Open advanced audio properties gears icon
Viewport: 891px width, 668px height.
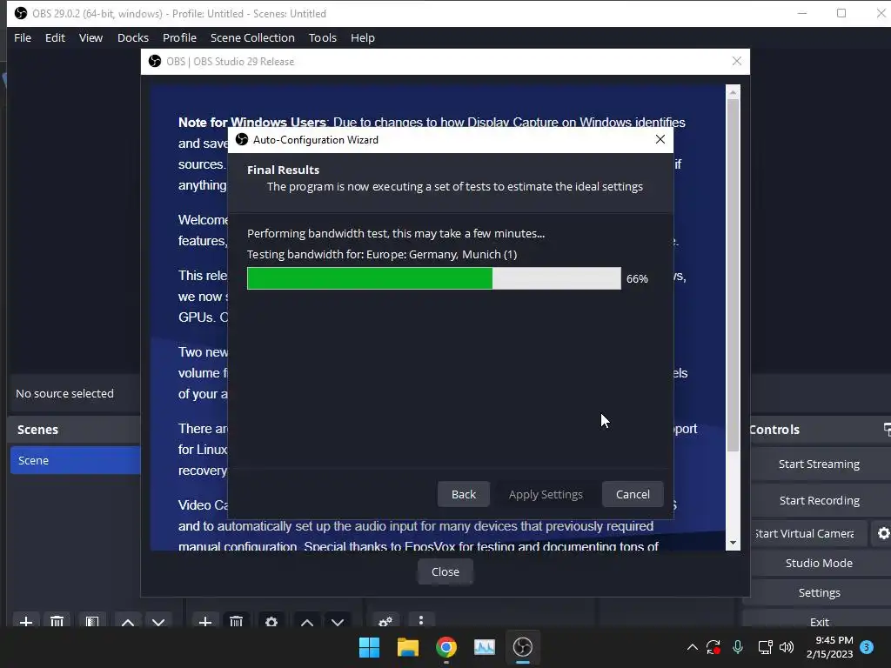(x=385, y=621)
